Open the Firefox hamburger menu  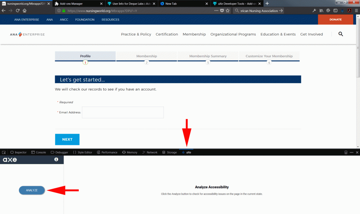[x=356, y=11]
